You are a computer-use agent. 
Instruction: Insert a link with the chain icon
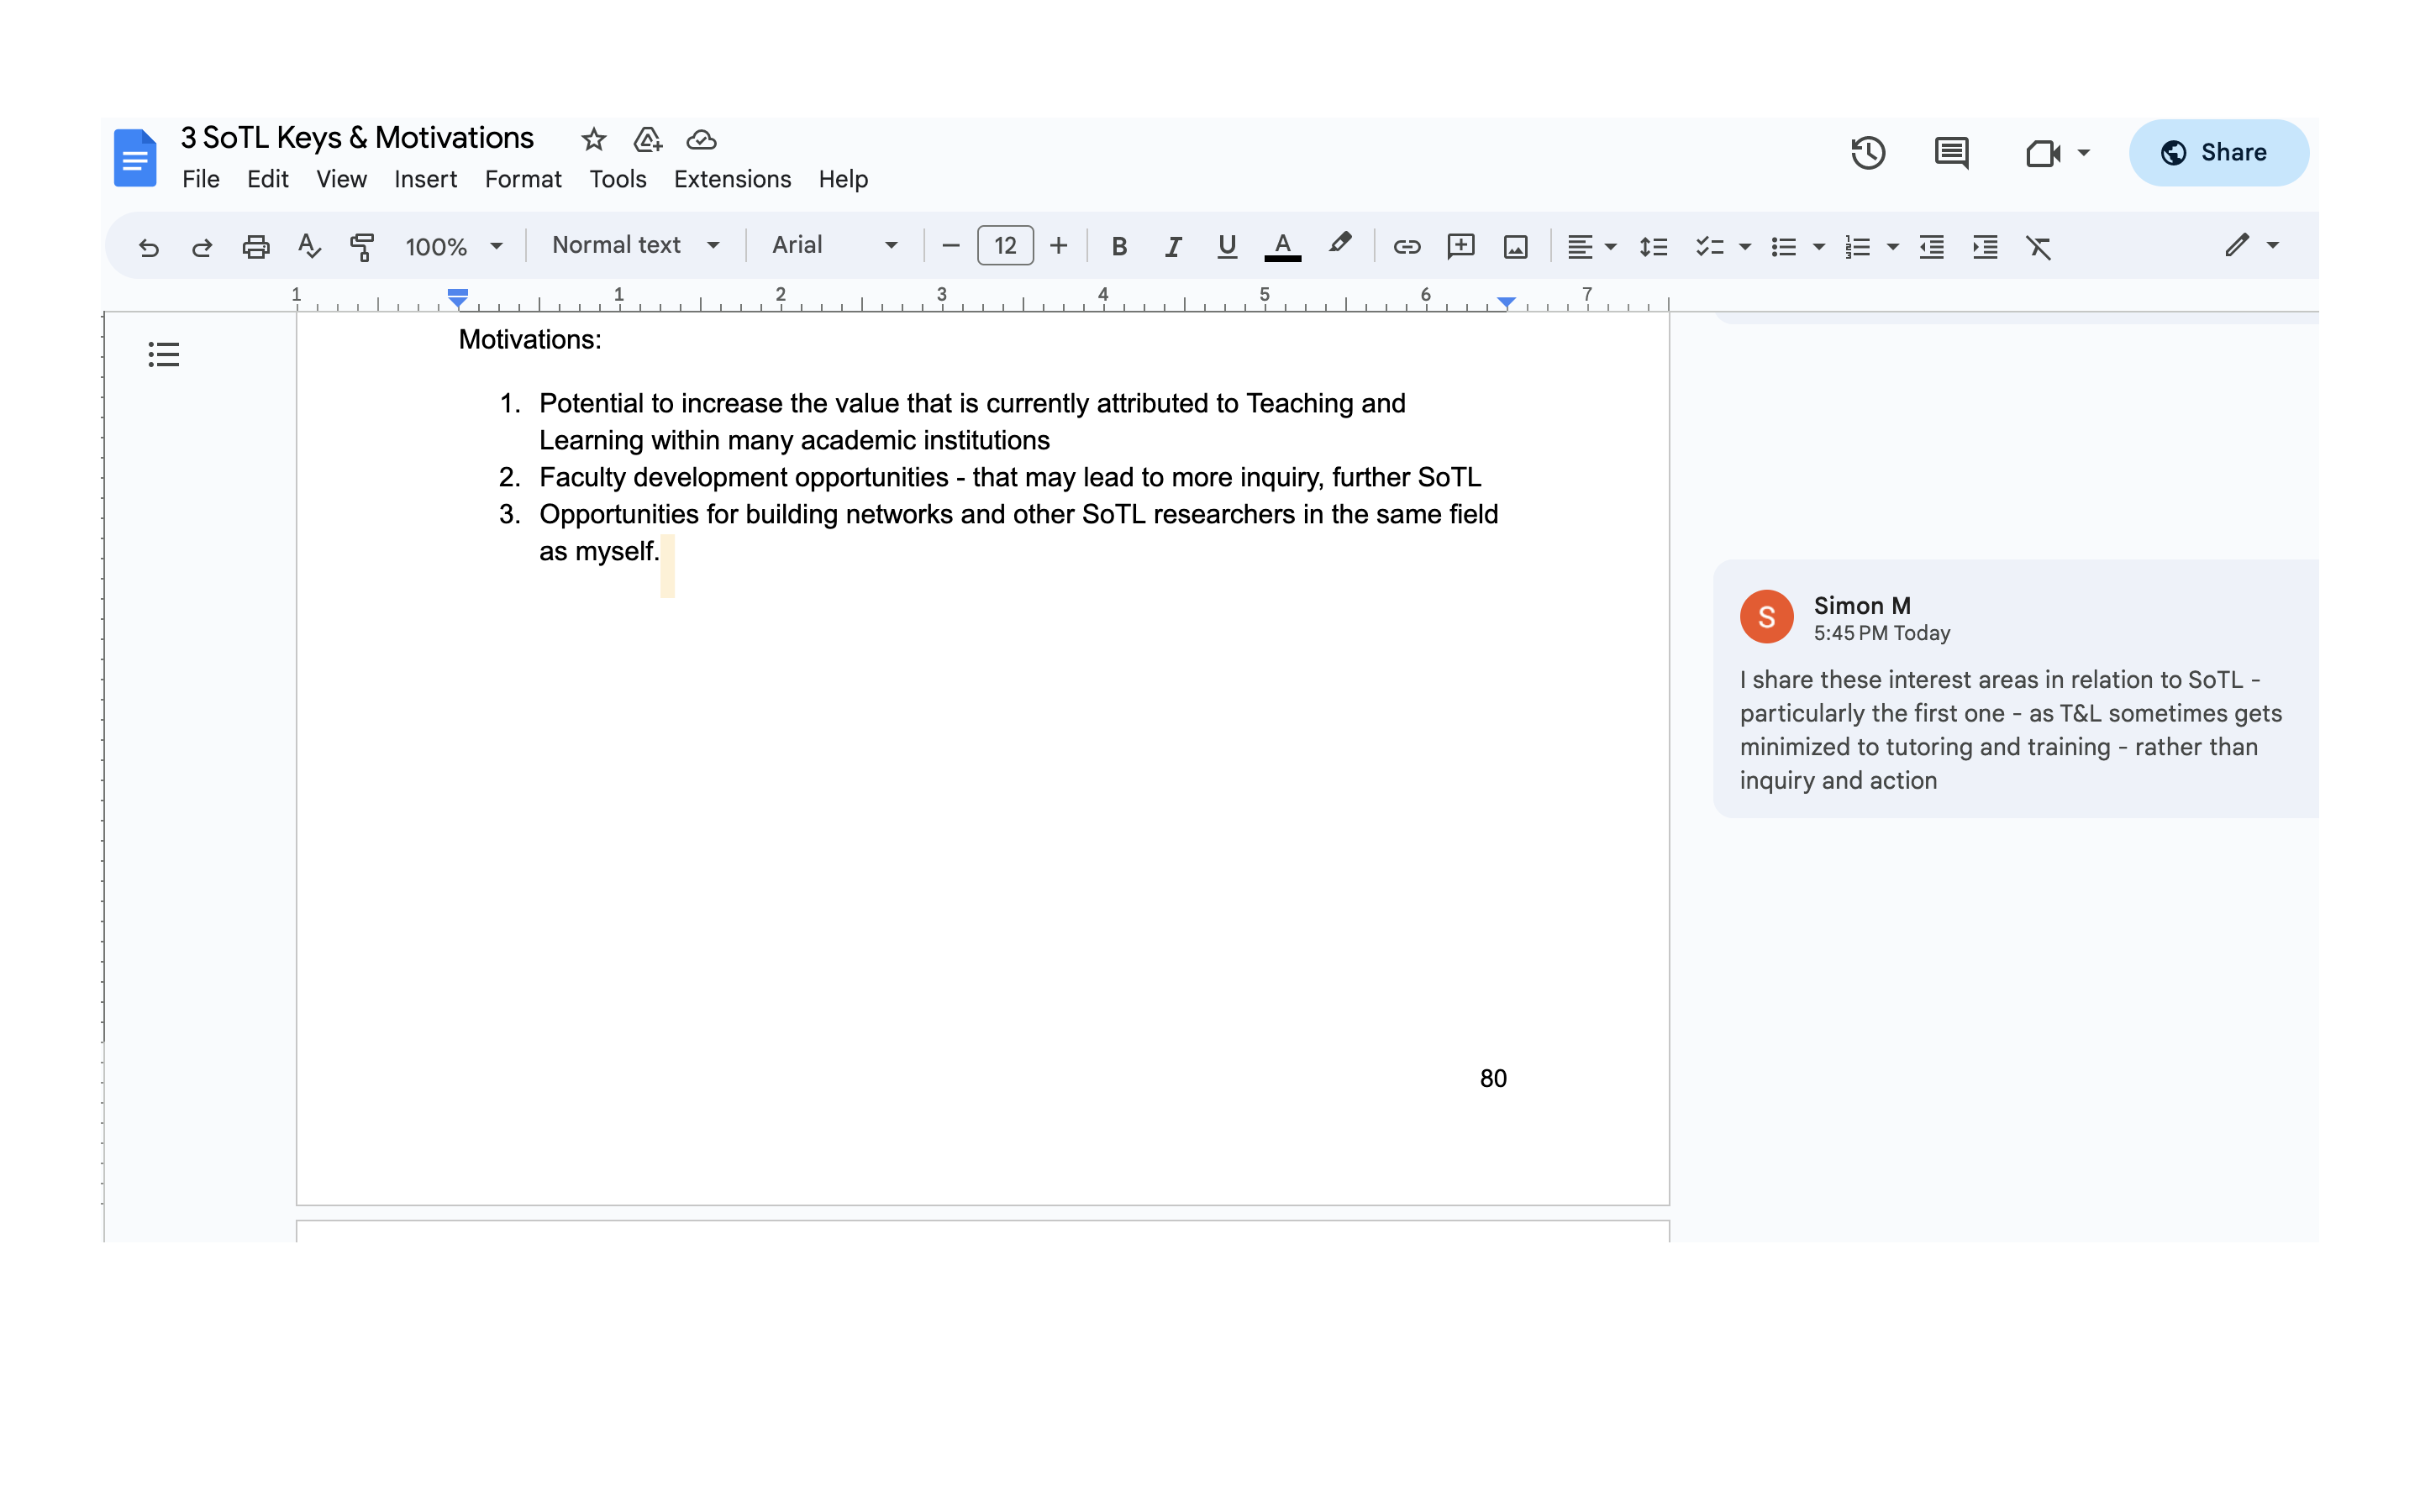click(x=1407, y=247)
